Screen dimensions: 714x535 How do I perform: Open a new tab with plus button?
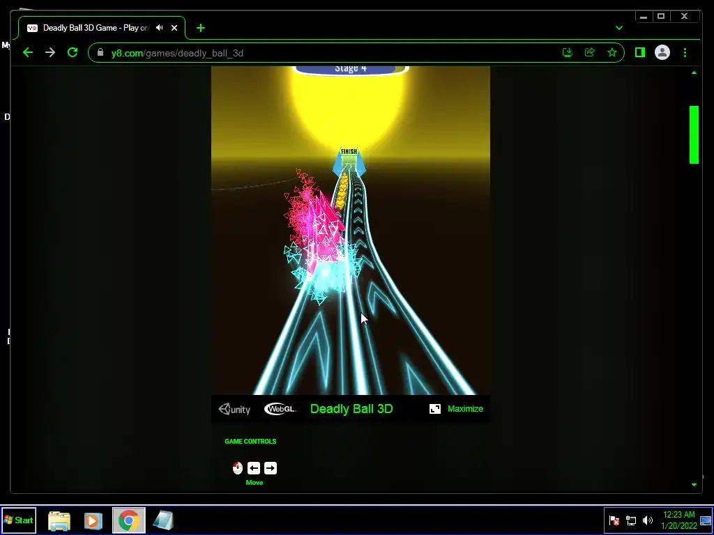201,28
